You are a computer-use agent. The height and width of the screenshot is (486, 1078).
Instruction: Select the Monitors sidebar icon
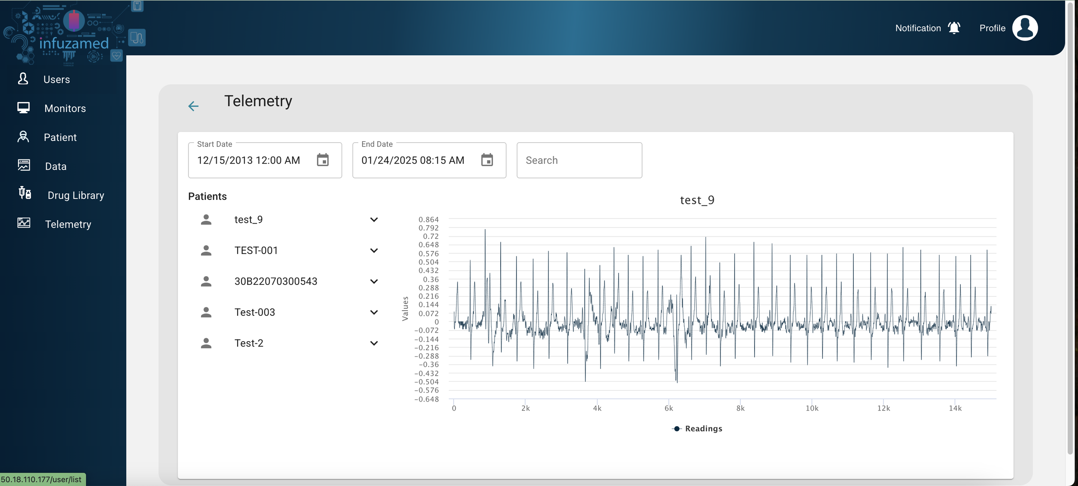click(24, 108)
